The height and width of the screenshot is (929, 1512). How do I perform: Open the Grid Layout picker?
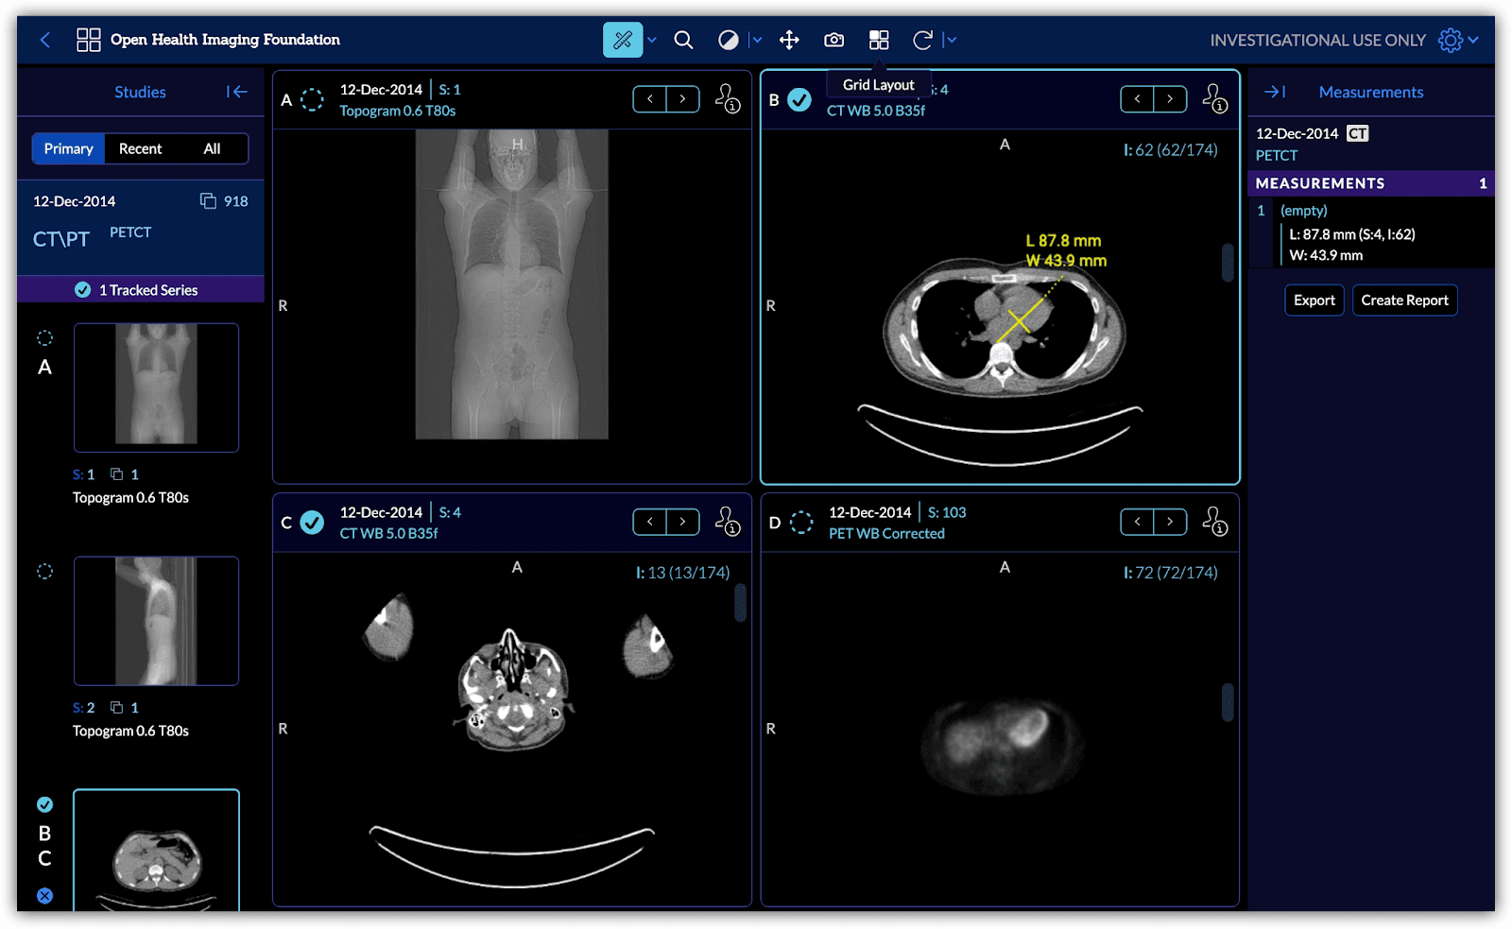tap(878, 40)
